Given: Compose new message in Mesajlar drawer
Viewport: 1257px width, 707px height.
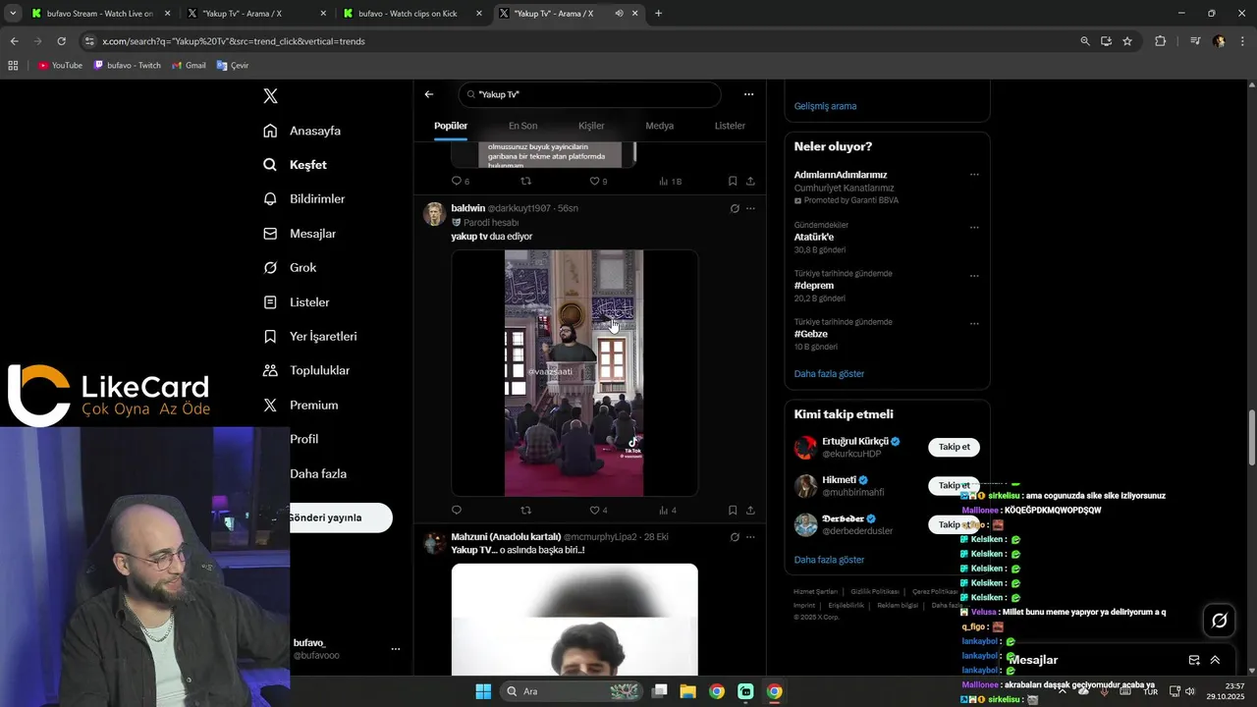Looking at the screenshot, I should click(1194, 660).
